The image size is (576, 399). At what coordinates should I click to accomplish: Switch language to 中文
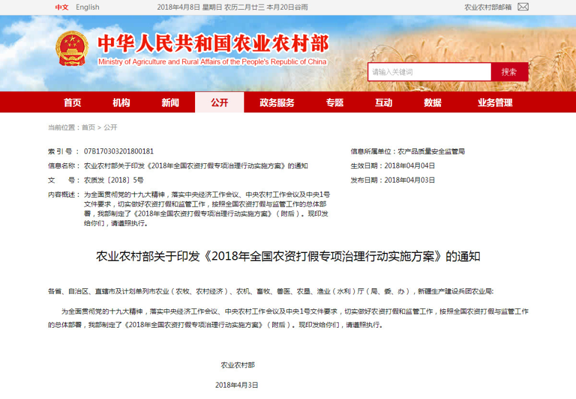(x=62, y=7)
